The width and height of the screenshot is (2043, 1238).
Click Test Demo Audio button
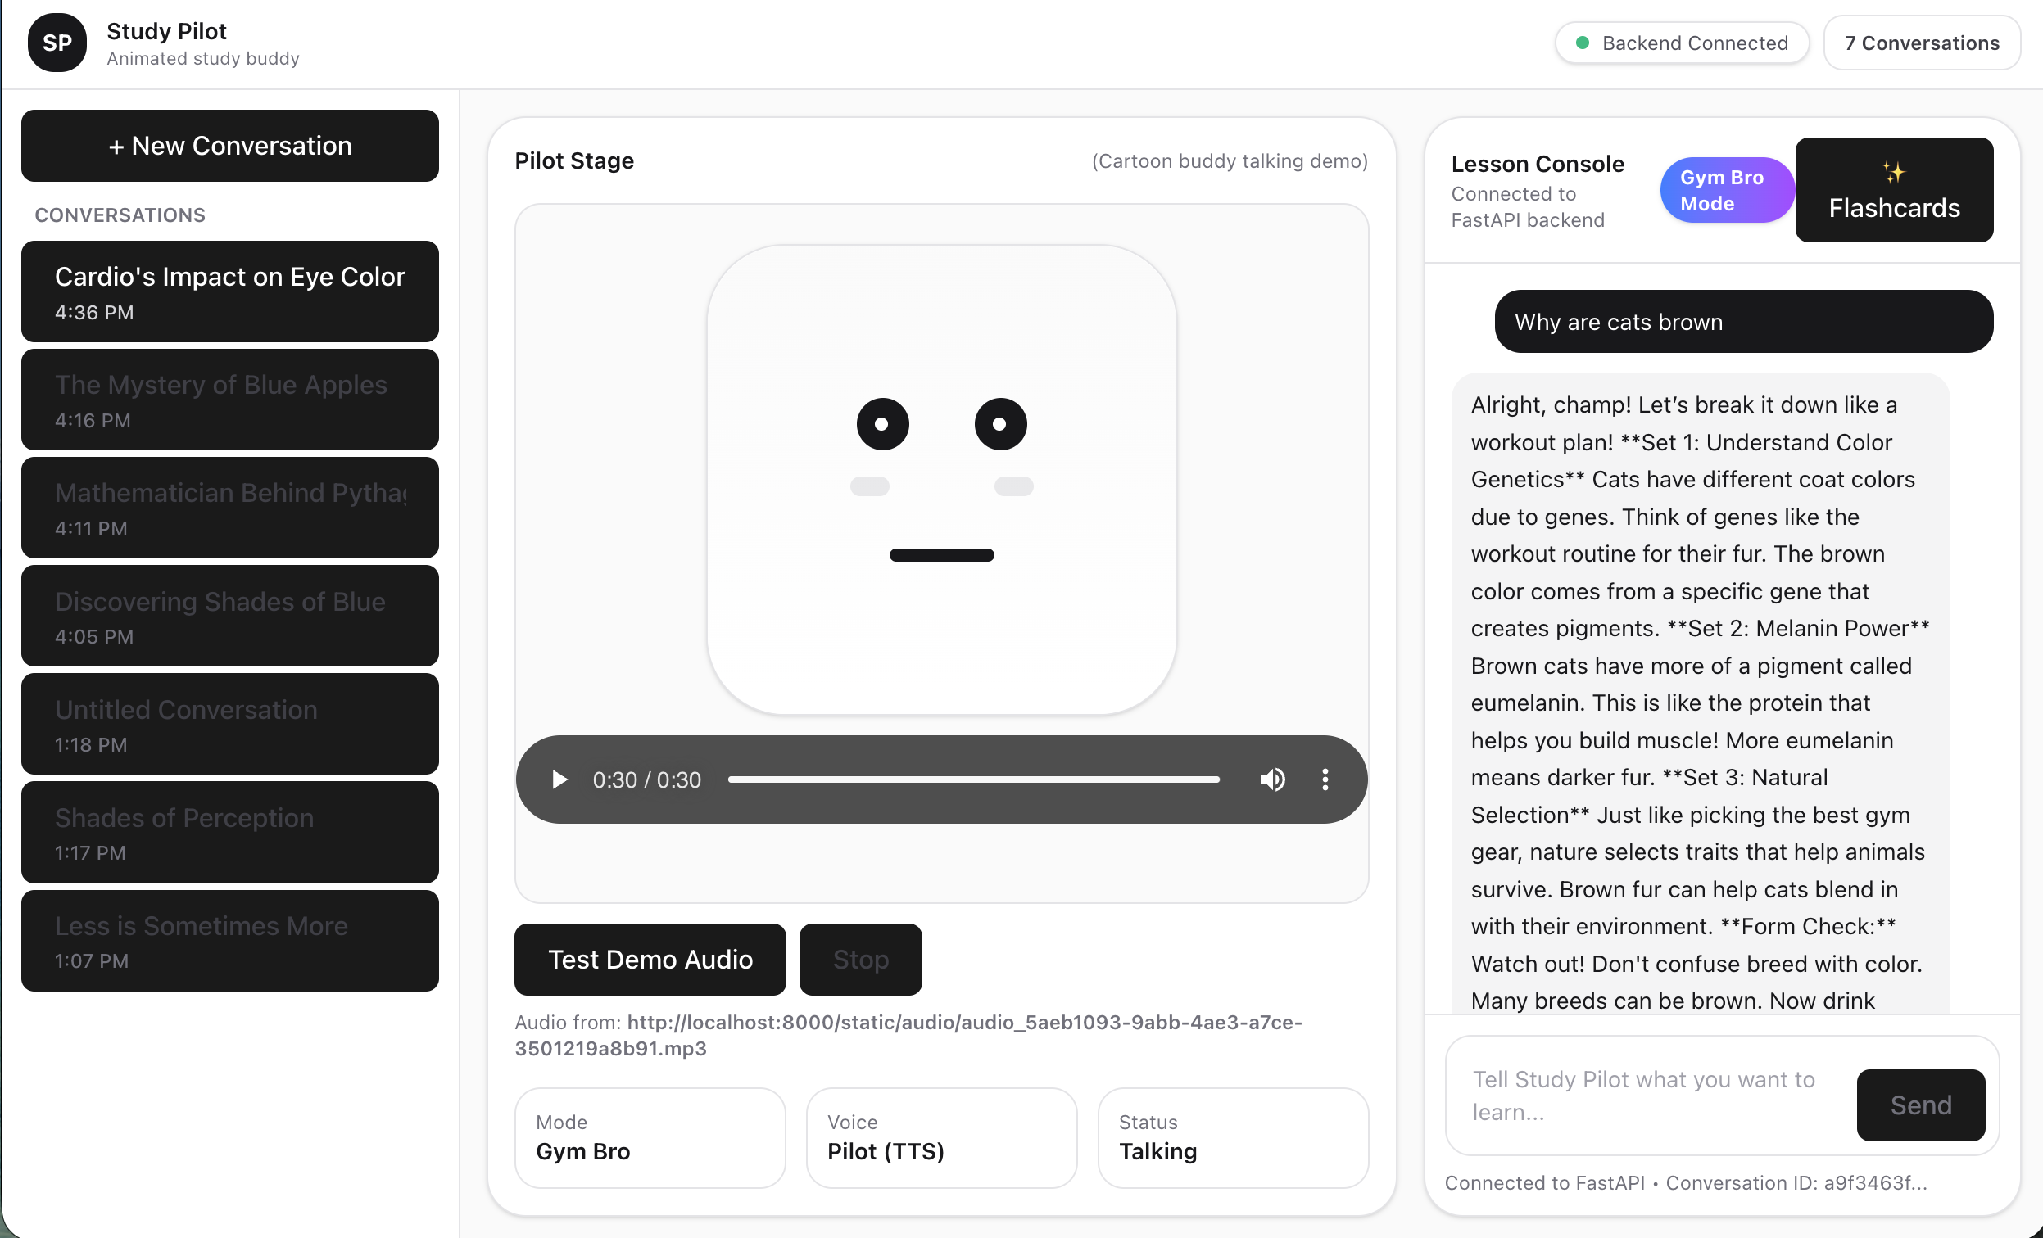(650, 960)
